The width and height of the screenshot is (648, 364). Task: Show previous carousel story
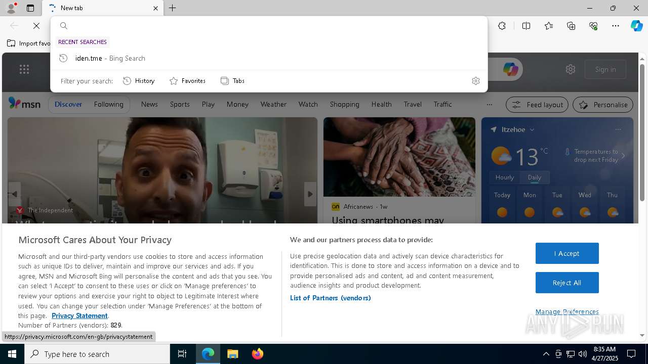(x=14, y=194)
